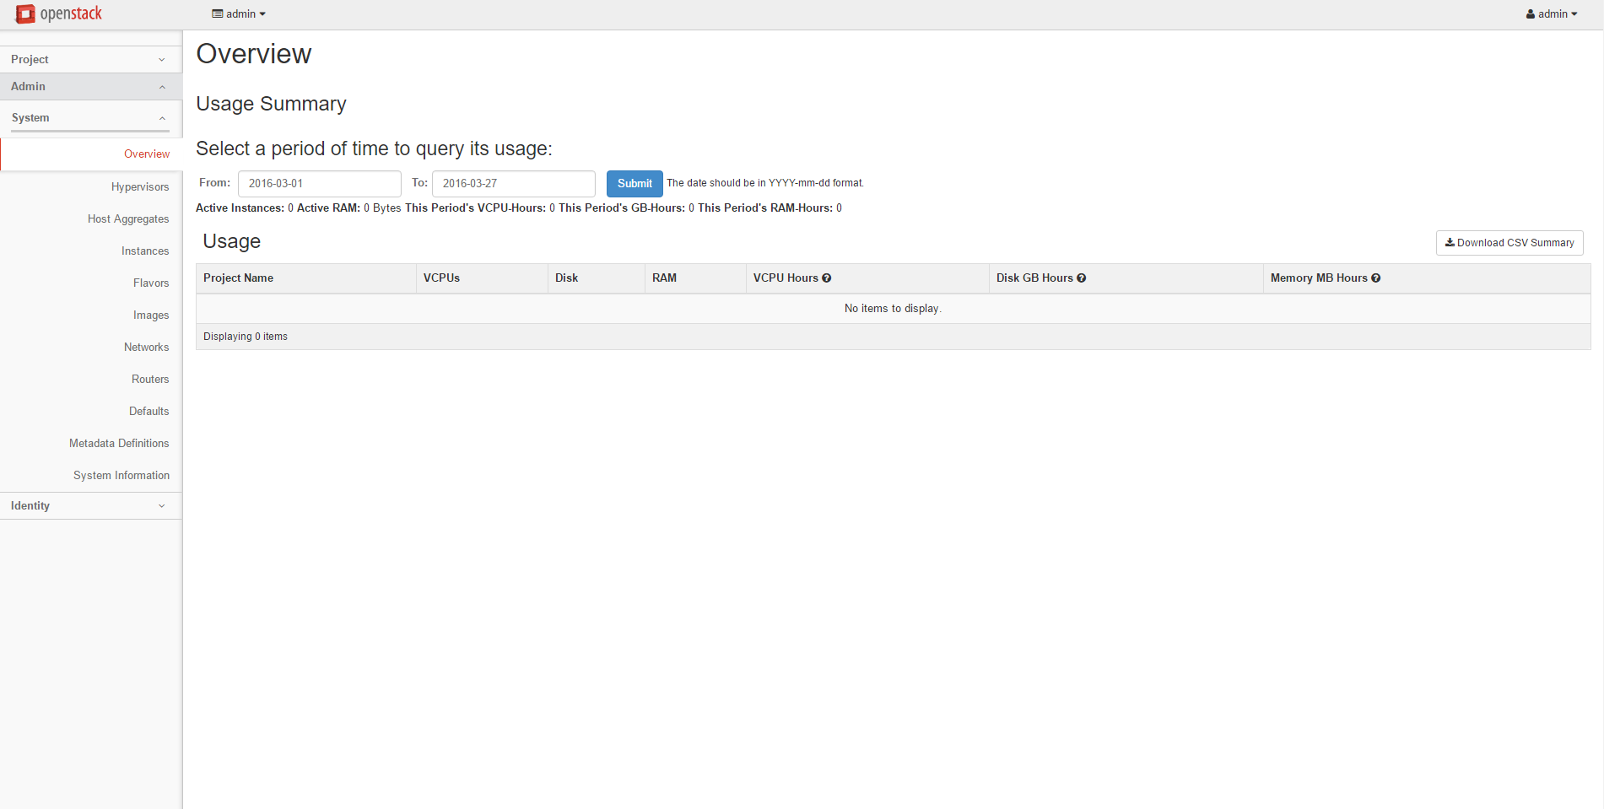Open the admin project selector dropdown
Viewport: 1604px width, 809px height.
coord(239,14)
